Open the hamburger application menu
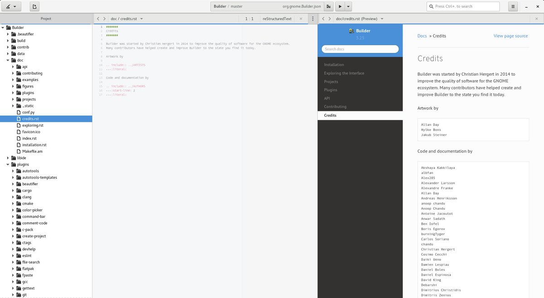The image size is (544, 298). point(513,6)
